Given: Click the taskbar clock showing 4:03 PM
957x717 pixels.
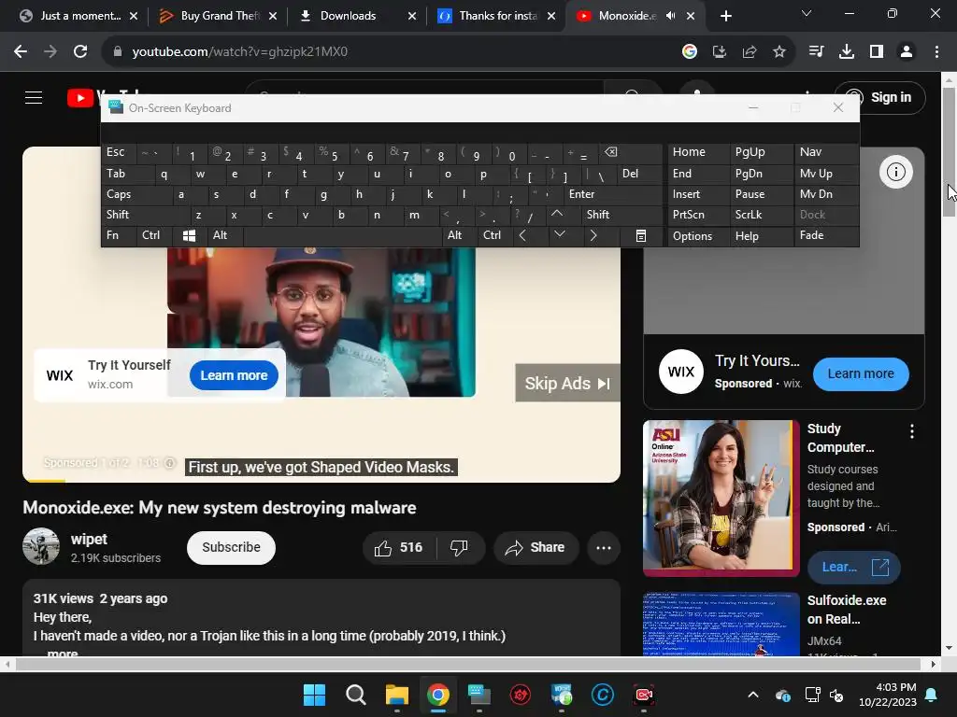Looking at the screenshot, I should (x=888, y=695).
